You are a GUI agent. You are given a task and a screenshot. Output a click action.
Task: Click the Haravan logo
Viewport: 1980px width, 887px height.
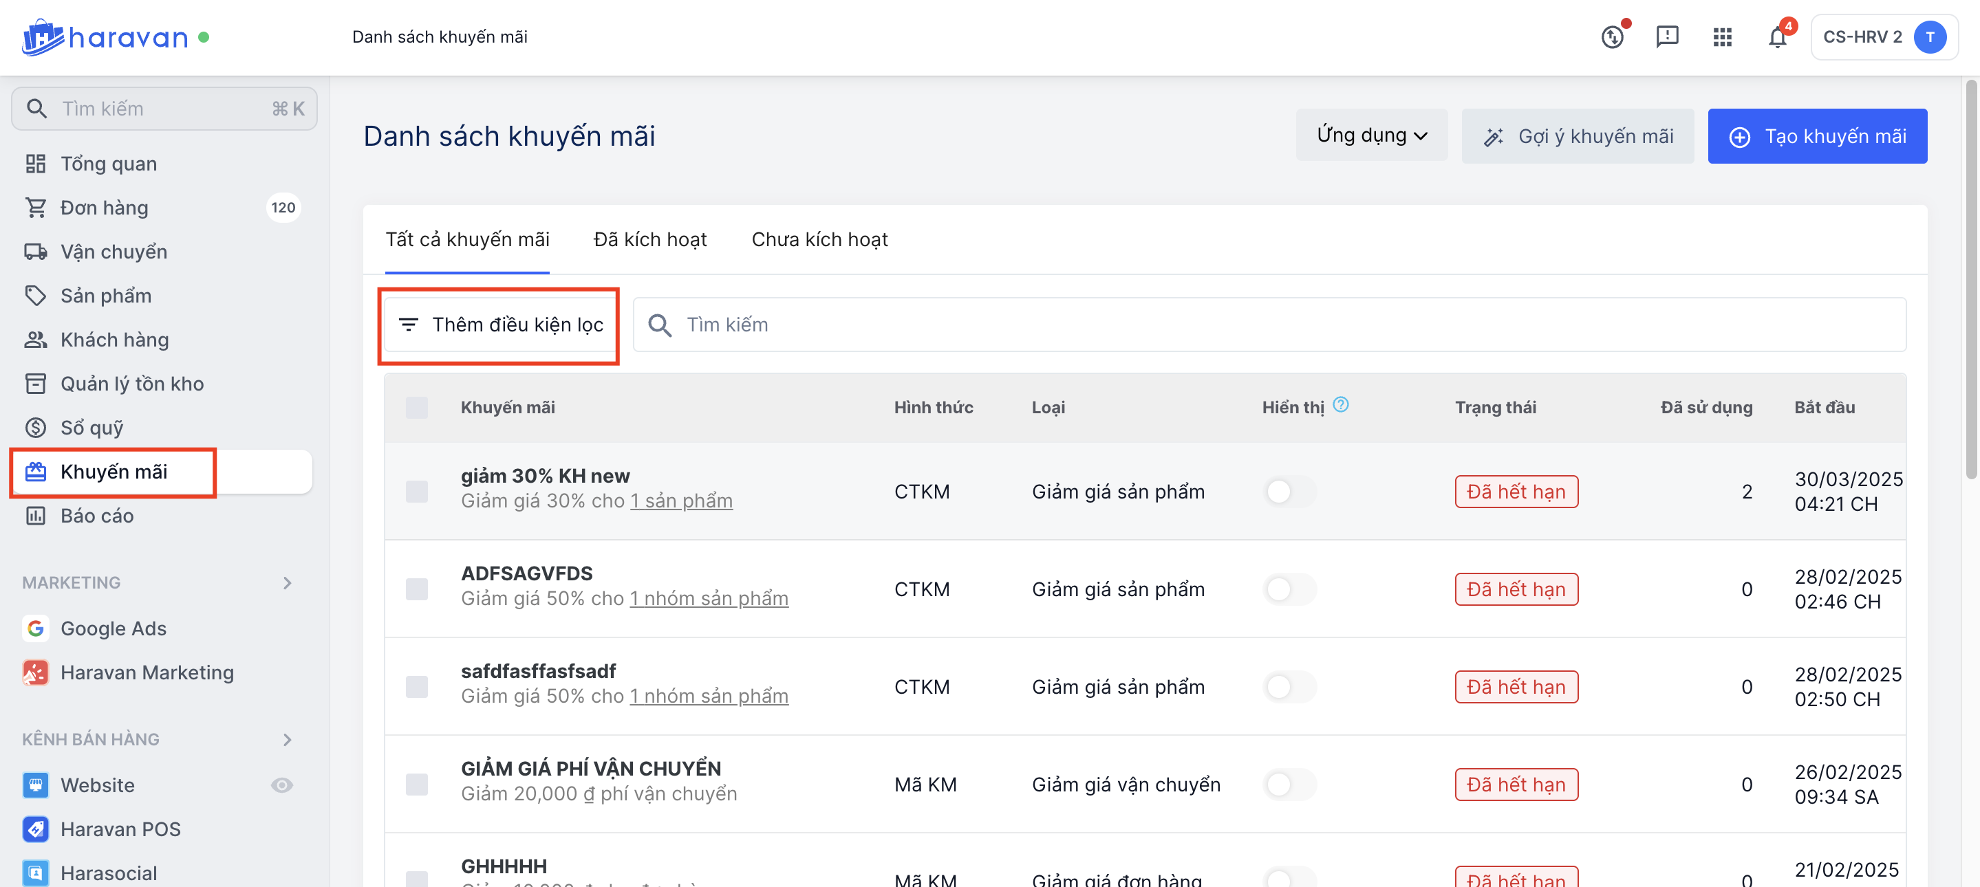pyautogui.click(x=105, y=37)
